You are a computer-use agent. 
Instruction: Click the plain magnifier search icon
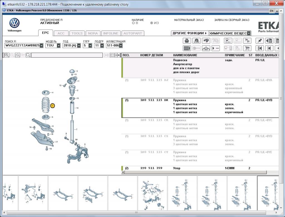[x=28, y=55]
